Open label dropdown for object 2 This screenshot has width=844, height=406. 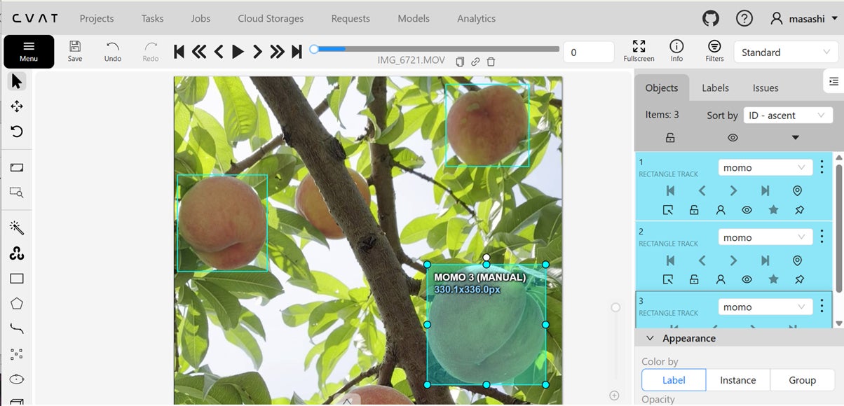(765, 237)
